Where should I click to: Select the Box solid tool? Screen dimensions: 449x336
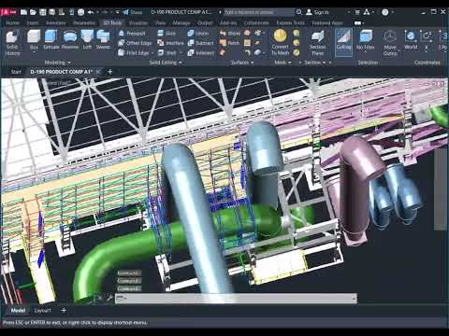pos(34,38)
